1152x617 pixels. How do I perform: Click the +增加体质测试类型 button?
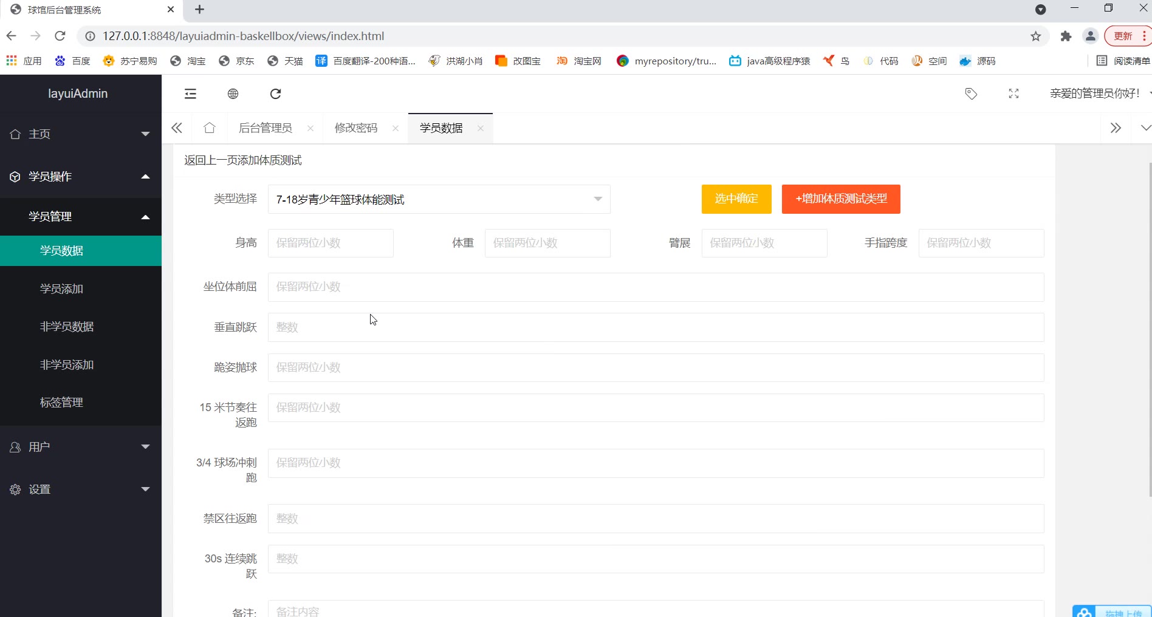(841, 199)
